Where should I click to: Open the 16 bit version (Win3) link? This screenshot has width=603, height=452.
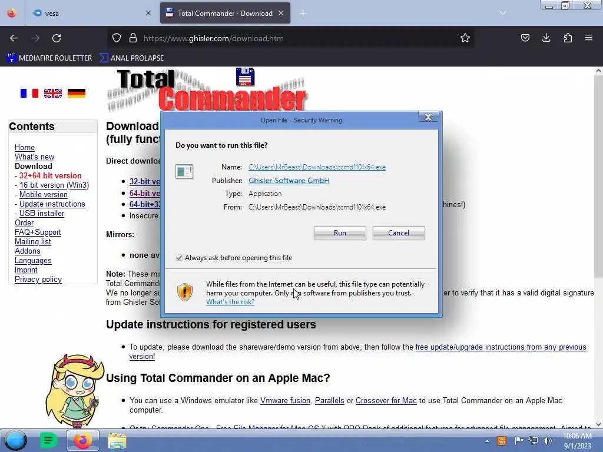54,185
